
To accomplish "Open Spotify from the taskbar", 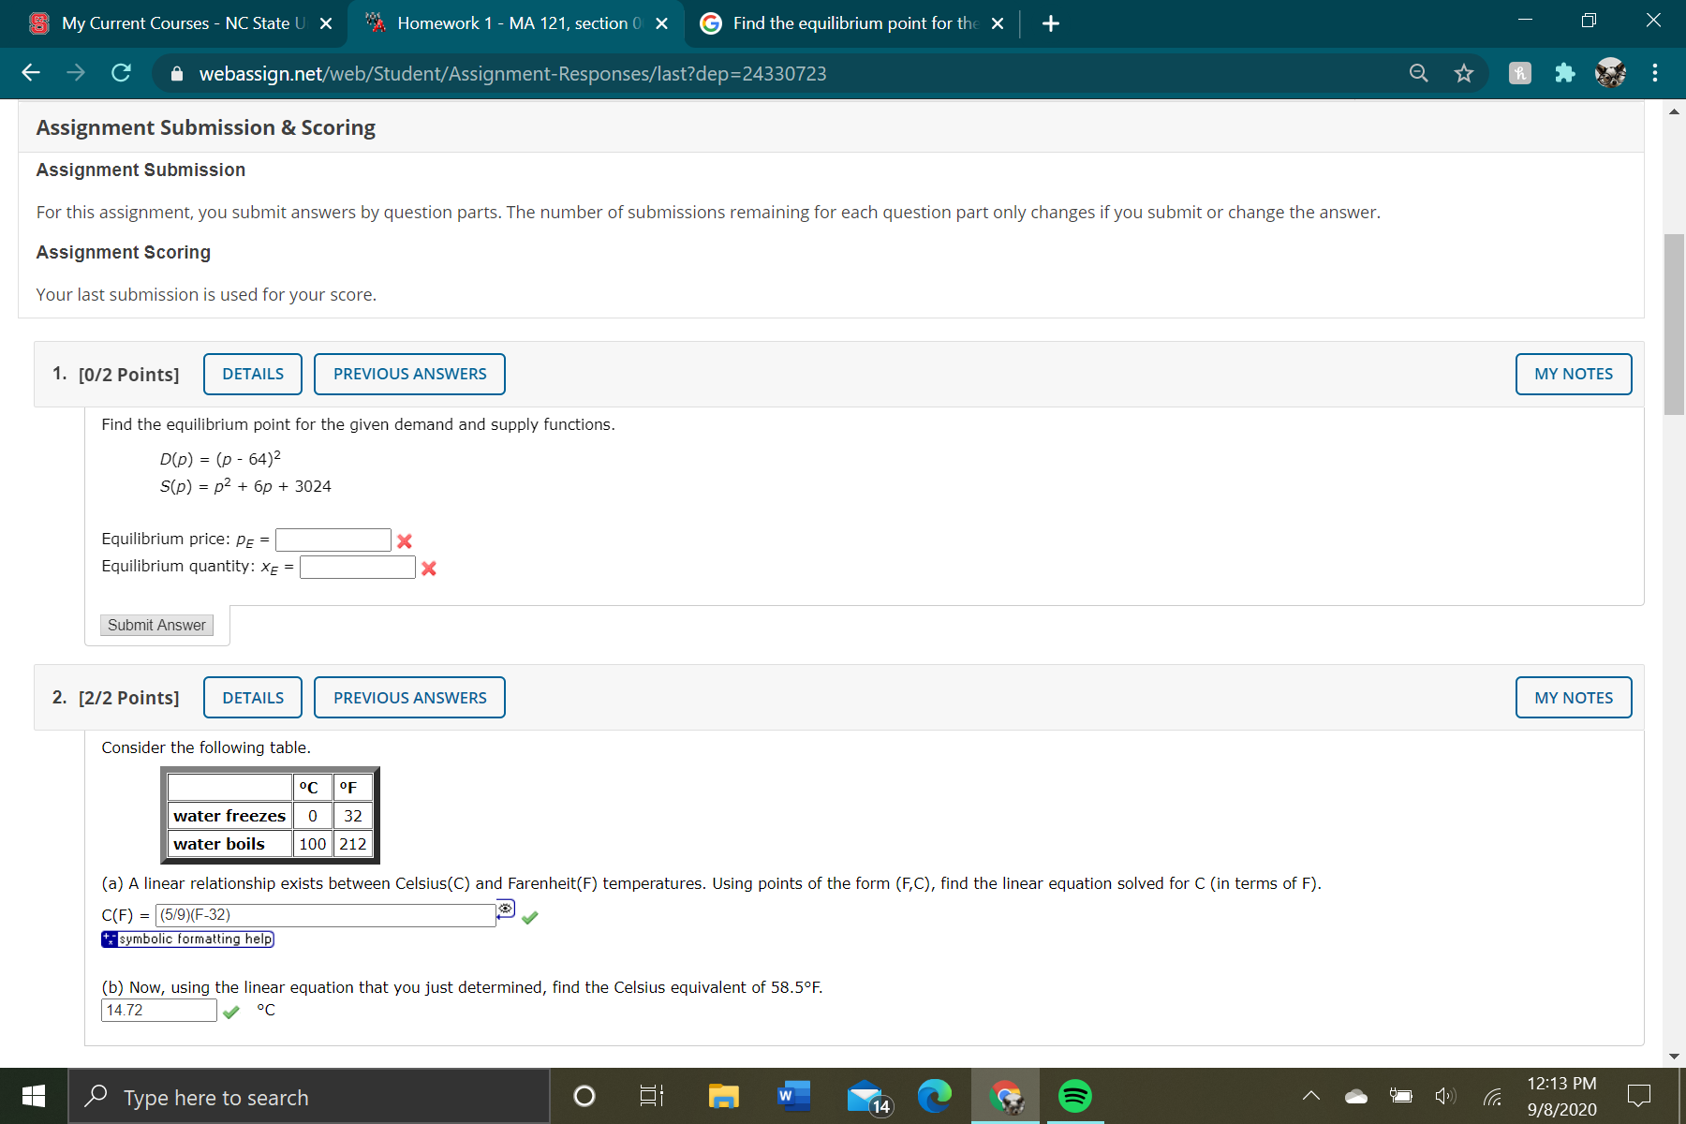I will 1073,1096.
